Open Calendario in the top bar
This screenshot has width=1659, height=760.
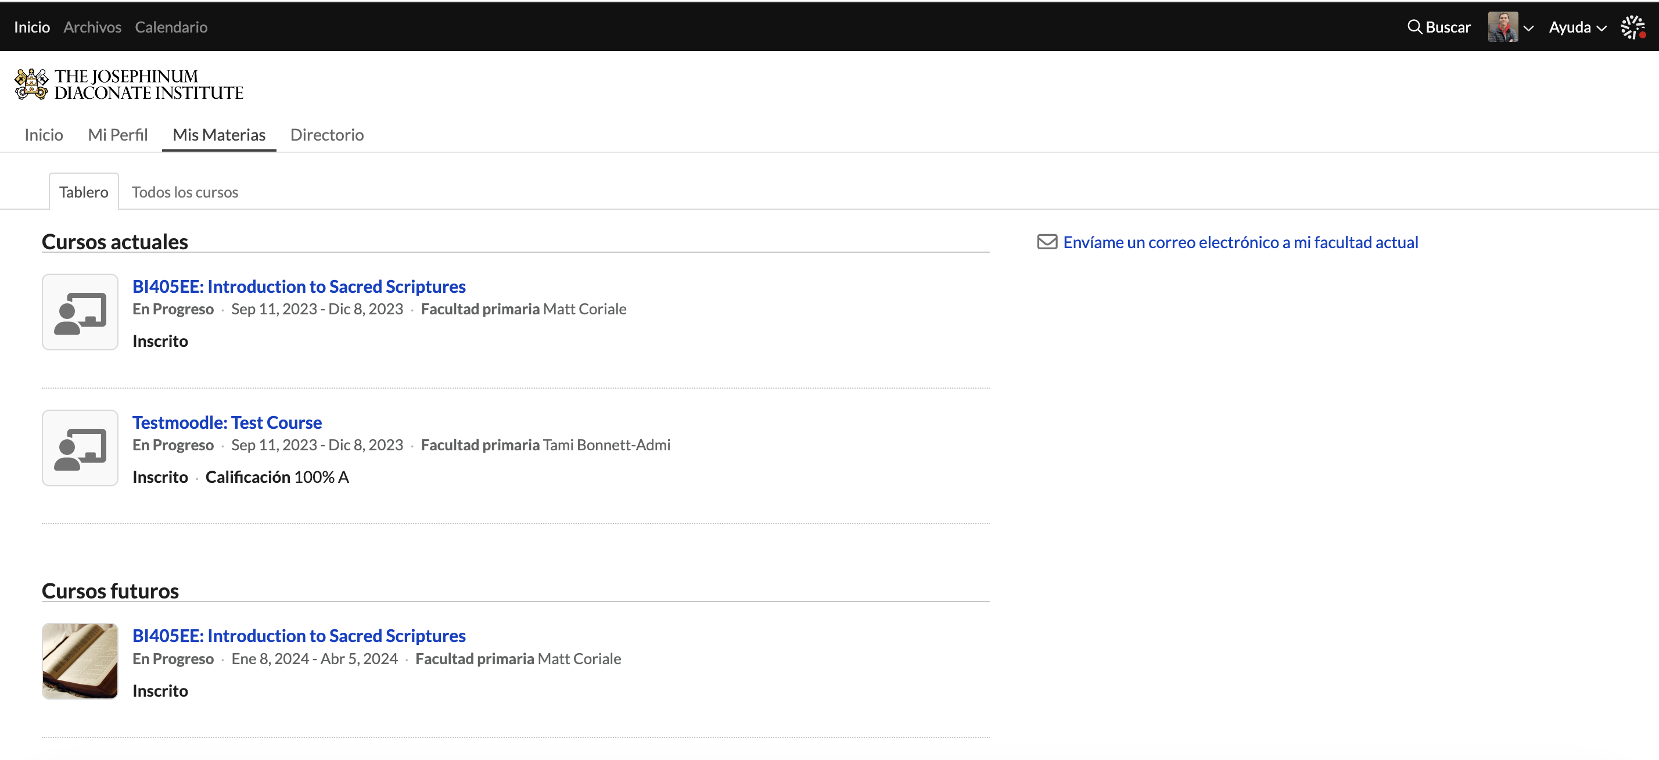(171, 27)
